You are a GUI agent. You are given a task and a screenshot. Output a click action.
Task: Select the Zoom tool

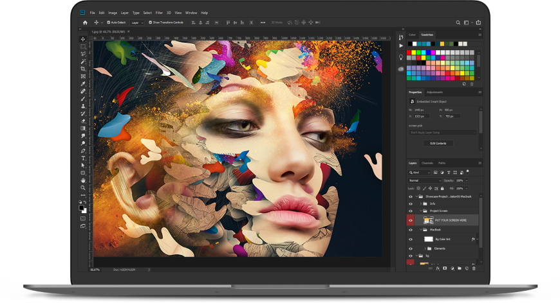click(x=83, y=187)
